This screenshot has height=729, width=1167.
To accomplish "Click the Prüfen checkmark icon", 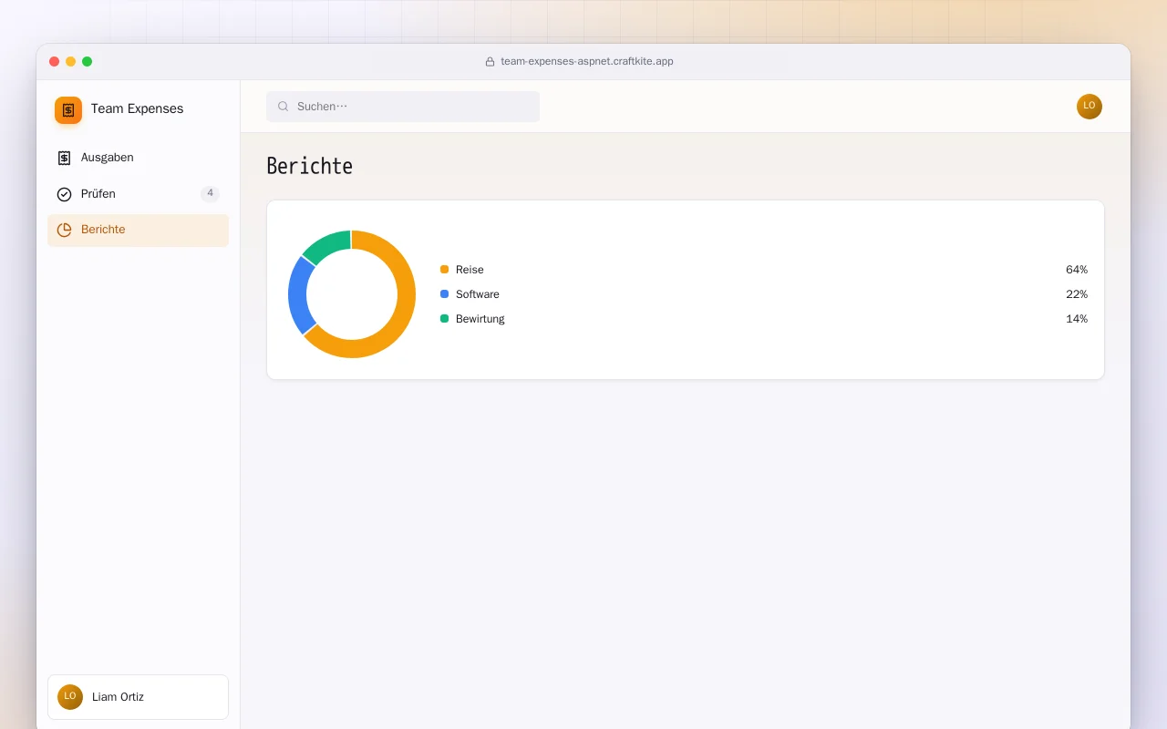I will 64,194.
